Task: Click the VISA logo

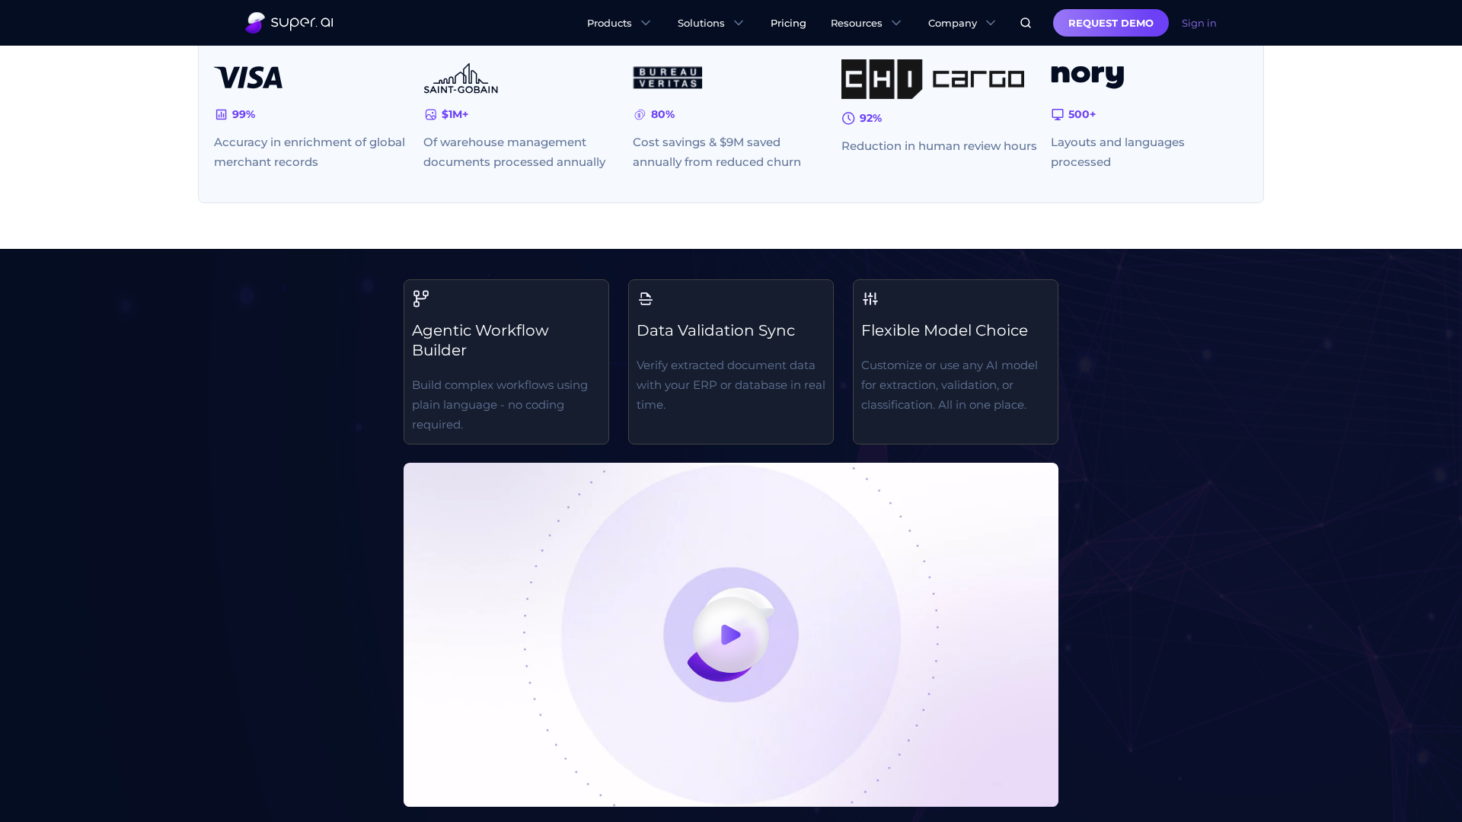Action: click(248, 78)
